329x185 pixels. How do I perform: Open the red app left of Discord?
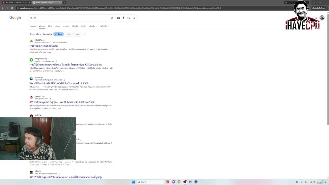168,182
